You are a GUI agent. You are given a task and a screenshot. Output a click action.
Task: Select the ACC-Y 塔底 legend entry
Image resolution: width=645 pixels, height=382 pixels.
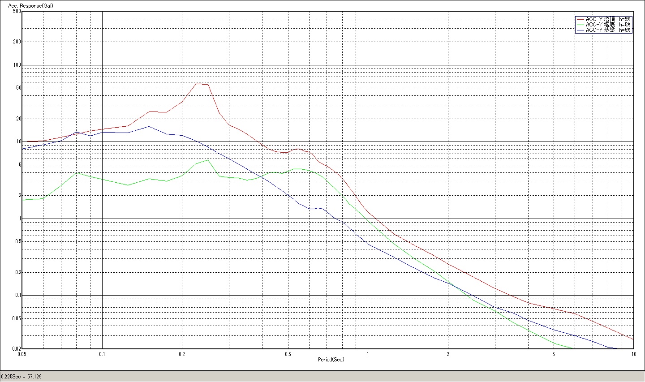coord(608,25)
